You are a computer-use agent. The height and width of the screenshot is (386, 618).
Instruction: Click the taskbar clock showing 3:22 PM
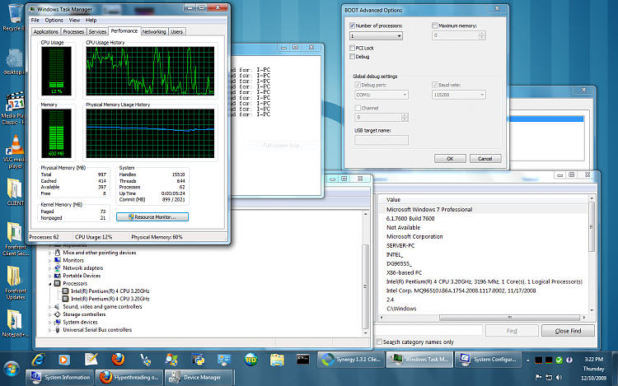tap(593, 359)
